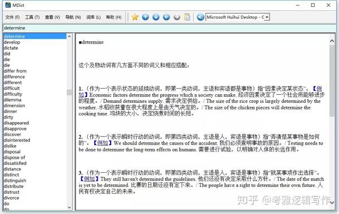
Task: Open the 工具 (T) menu
Action: point(32,17)
